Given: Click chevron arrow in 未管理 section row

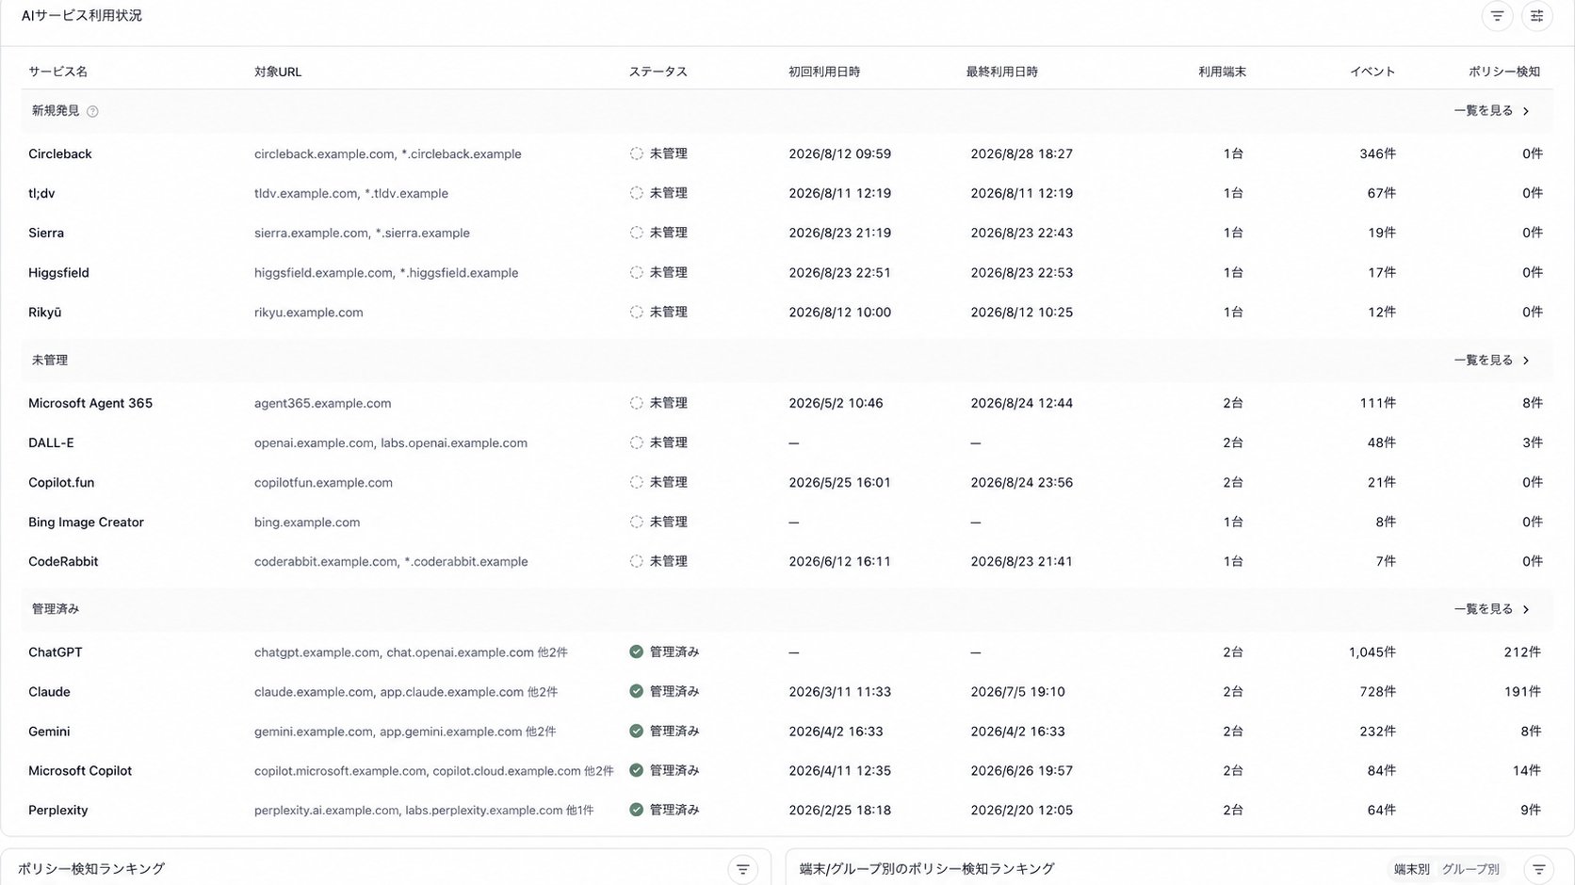Looking at the screenshot, I should [x=1526, y=361].
